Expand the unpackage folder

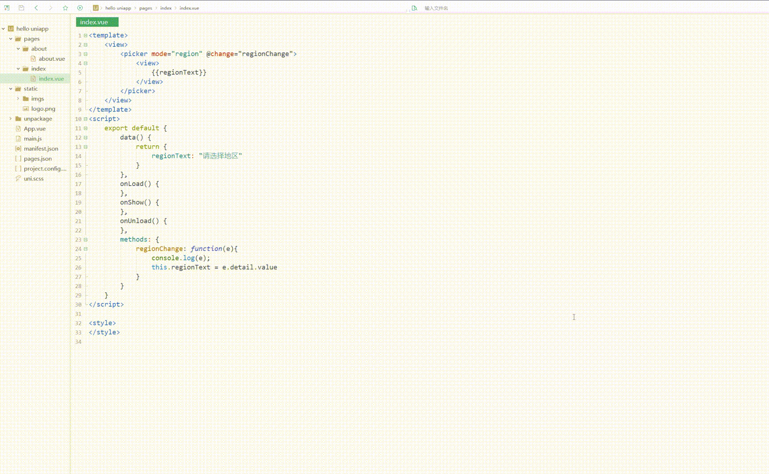[x=11, y=119]
